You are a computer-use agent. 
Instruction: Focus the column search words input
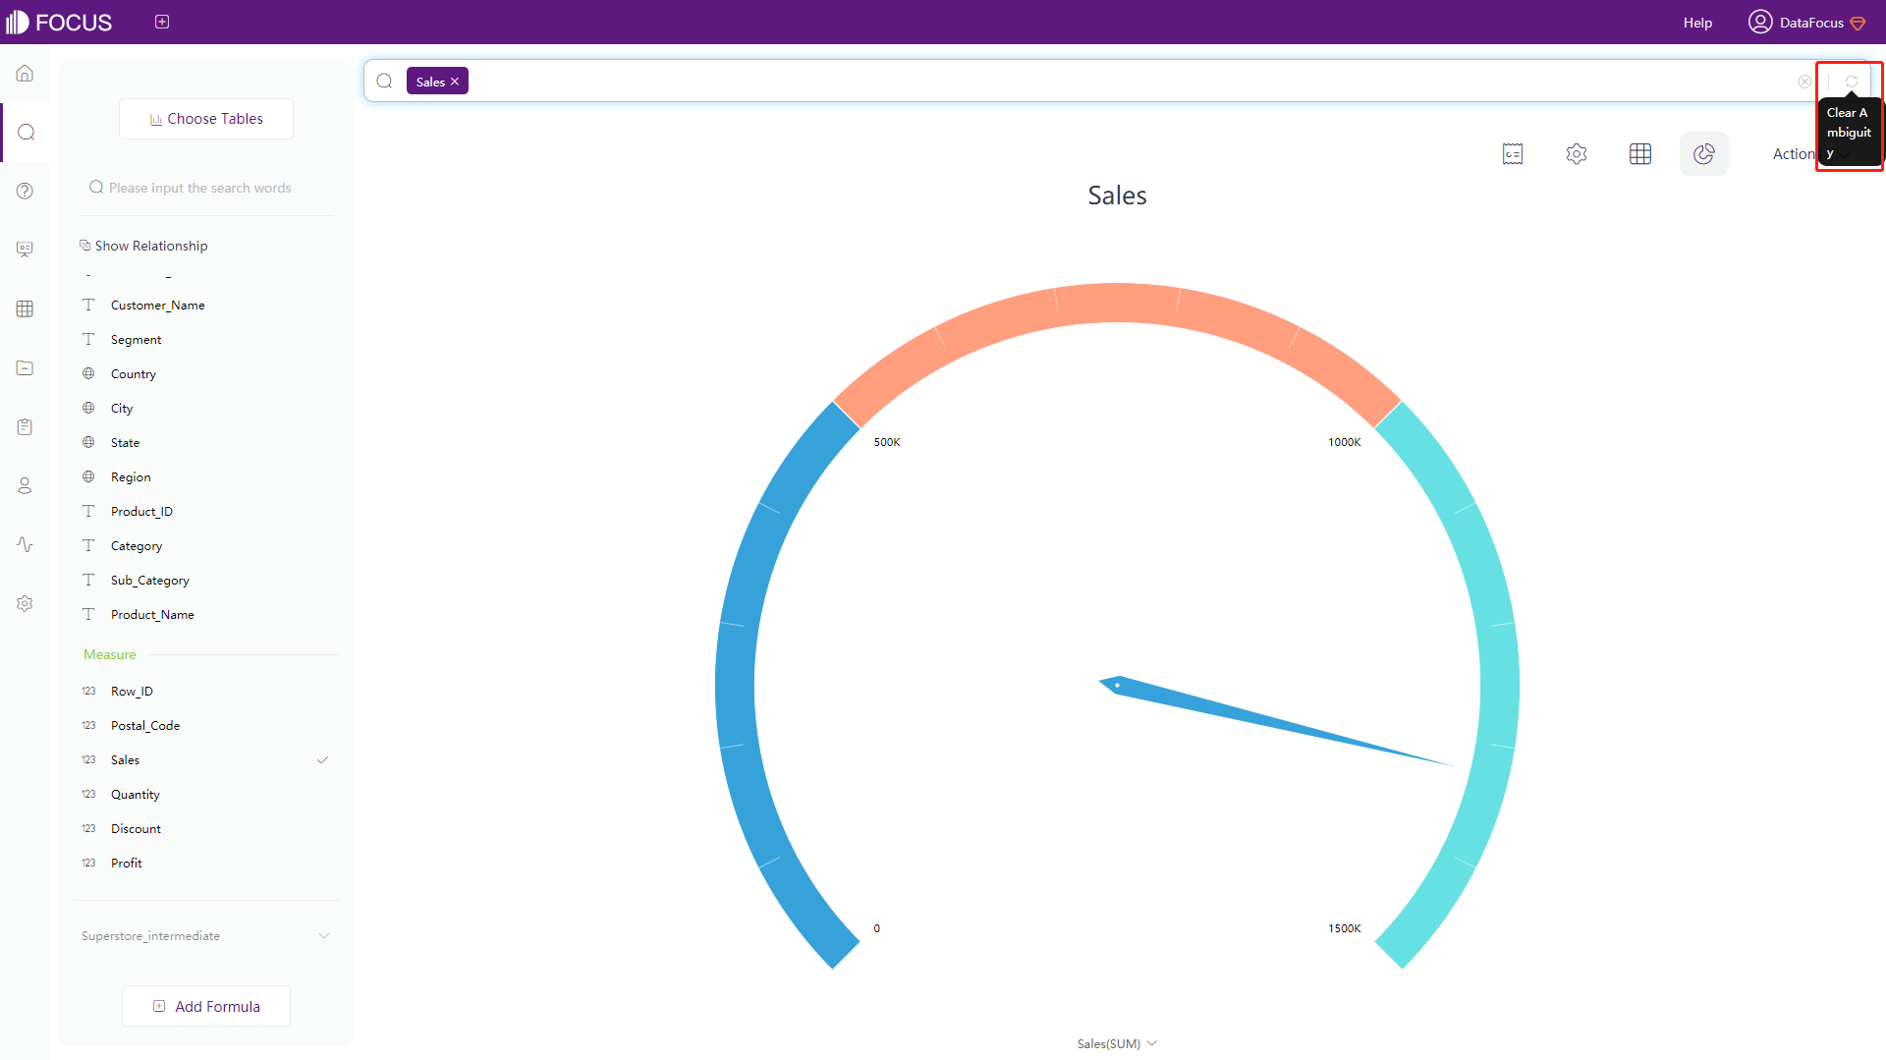click(x=206, y=188)
